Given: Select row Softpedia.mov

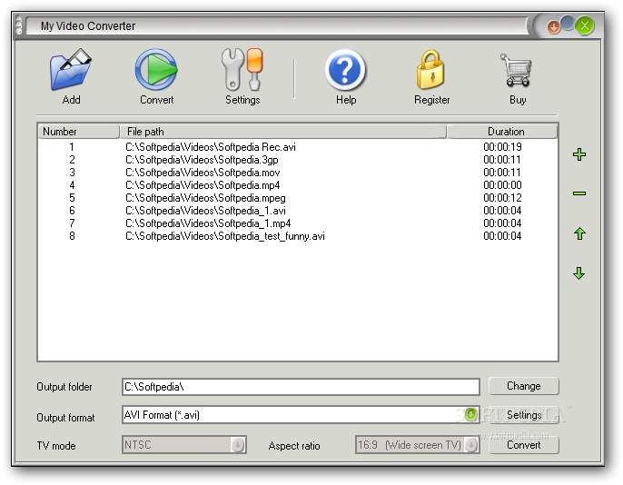Looking at the screenshot, I should [x=298, y=173].
